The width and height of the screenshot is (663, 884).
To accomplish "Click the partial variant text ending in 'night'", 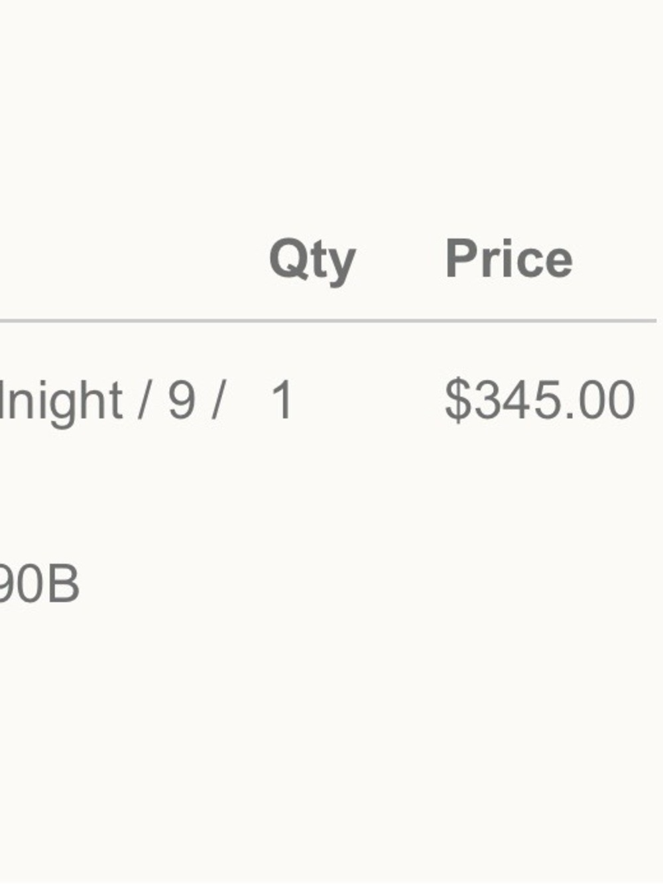I will coord(61,402).
